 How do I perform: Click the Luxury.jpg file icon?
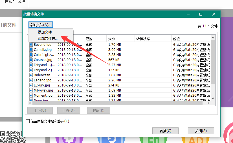click(x=31, y=85)
